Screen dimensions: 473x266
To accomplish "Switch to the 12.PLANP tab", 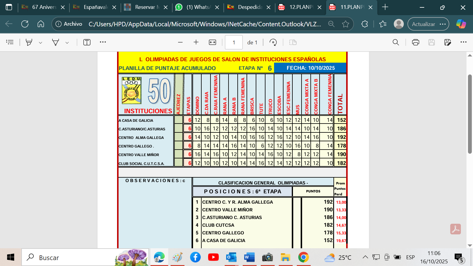I will click(300, 7).
